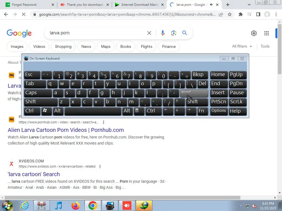
Task: Toggle the left Shift key on the keyboard
Action: coord(41,102)
